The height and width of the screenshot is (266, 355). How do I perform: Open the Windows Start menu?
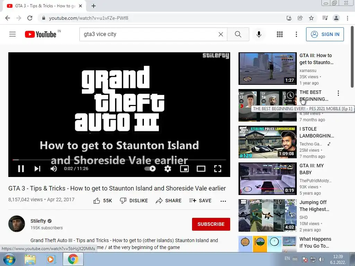click(x=9, y=259)
